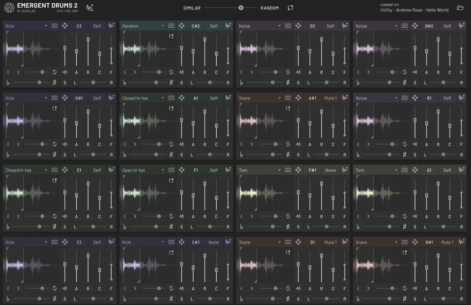Click the Emergent Drums sphere logo

tap(9, 8)
